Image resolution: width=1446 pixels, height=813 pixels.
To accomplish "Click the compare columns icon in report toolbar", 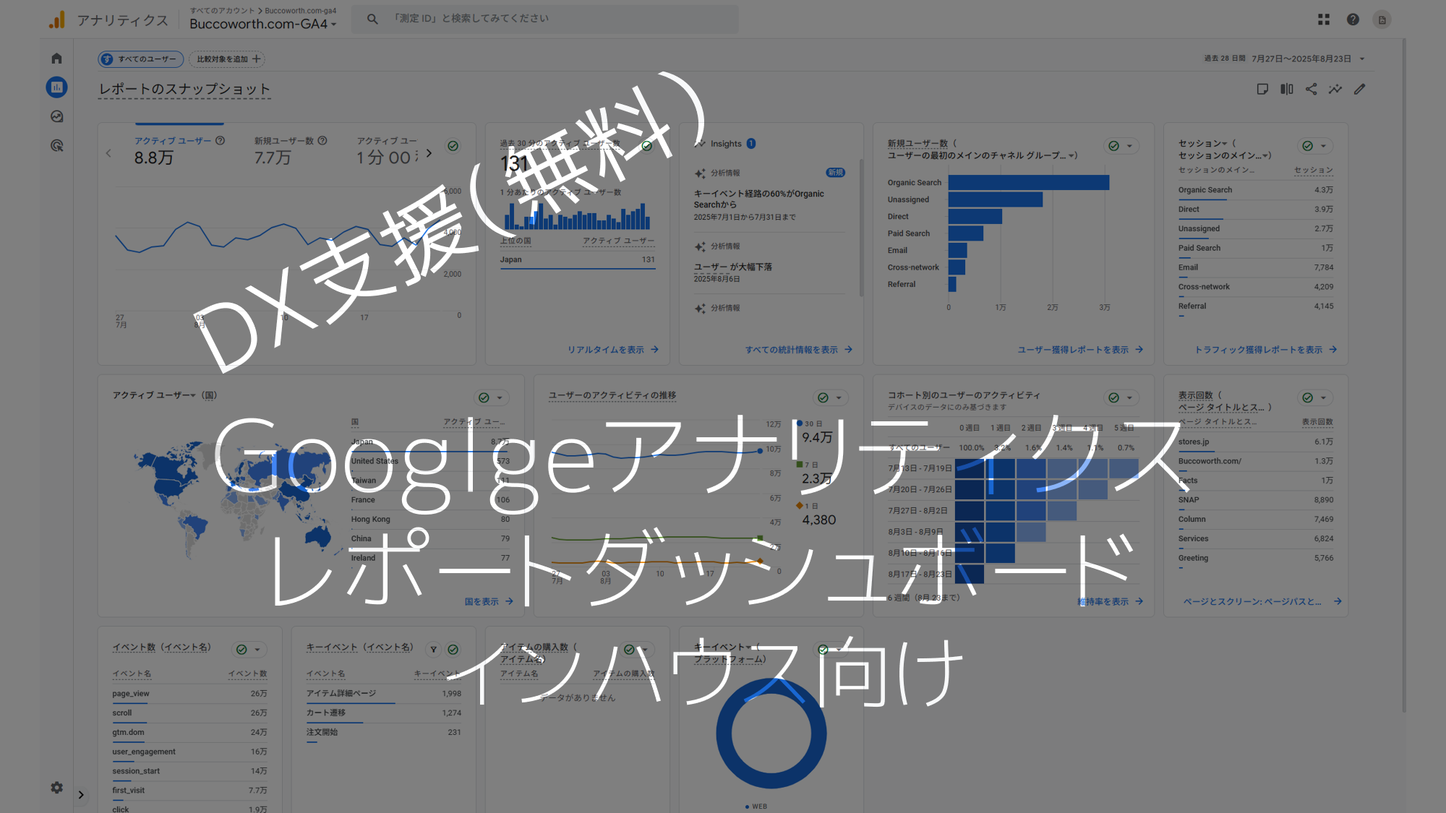I will 1287,89.
